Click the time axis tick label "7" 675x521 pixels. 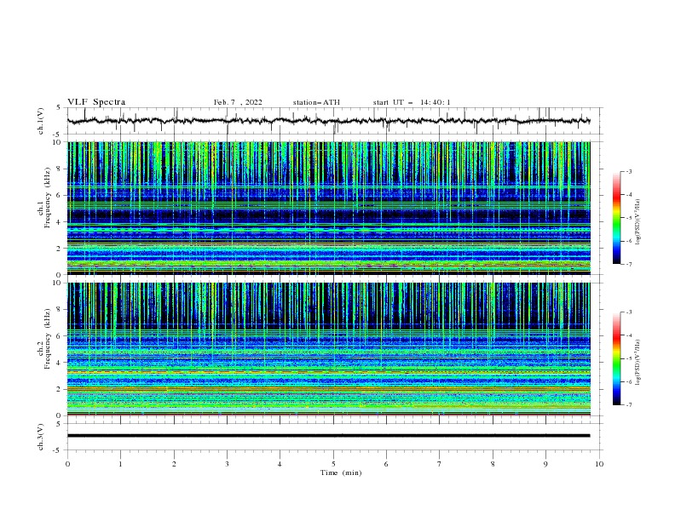point(440,464)
